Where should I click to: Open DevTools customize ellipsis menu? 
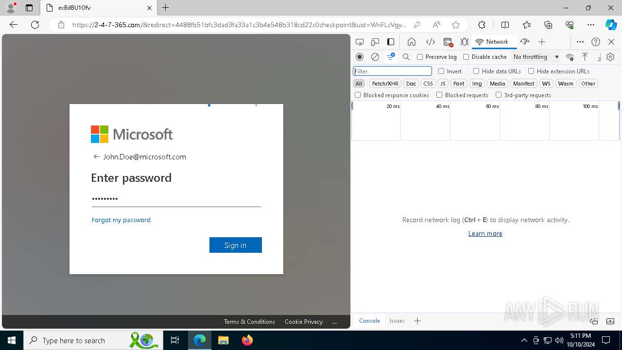coord(580,42)
